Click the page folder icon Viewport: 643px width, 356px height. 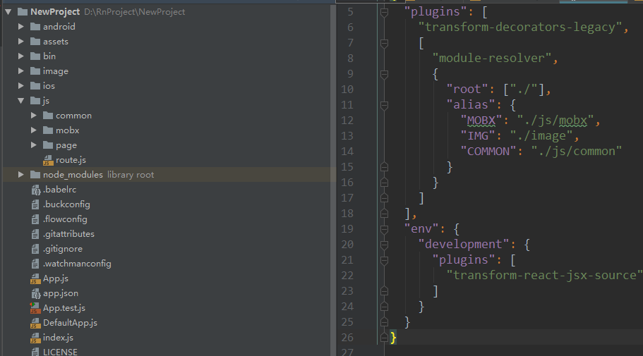click(48, 145)
